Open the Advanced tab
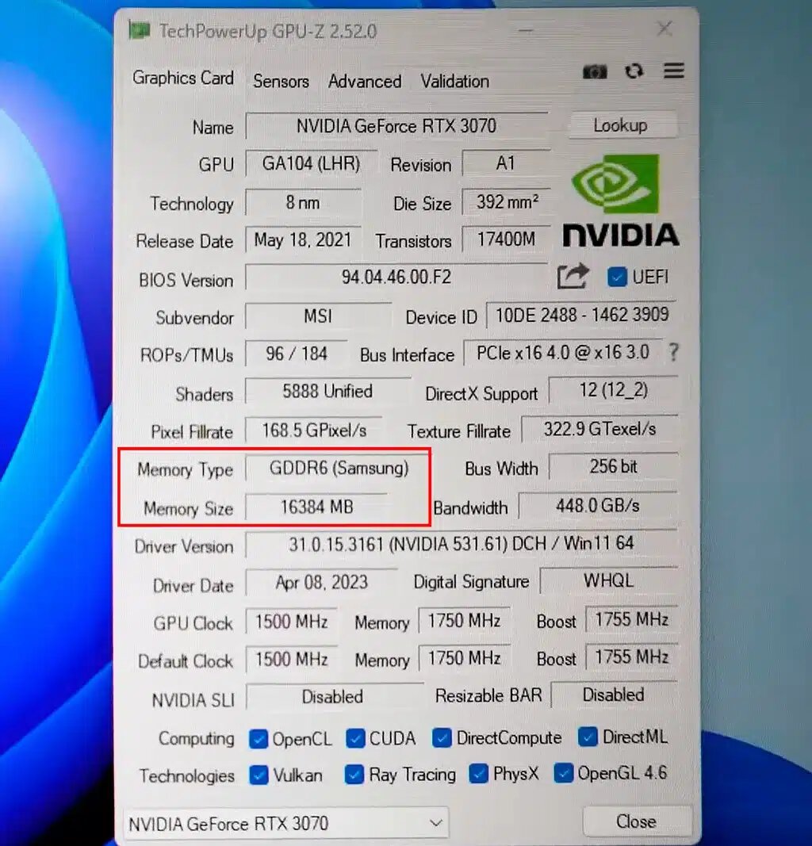812x846 pixels. (x=365, y=82)
